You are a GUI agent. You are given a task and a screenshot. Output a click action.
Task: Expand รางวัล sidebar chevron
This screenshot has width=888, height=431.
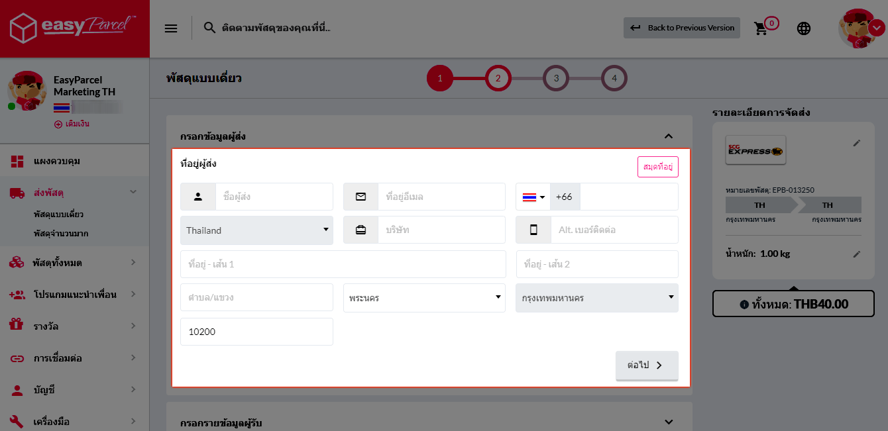pyautogui.click(x=133, y=326)
